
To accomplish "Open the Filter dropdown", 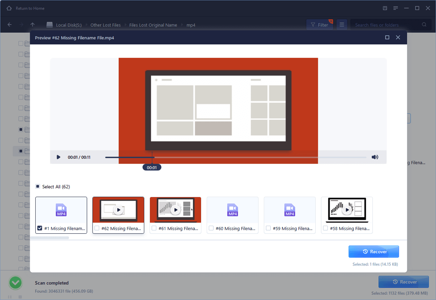I will tap(319, 25).
